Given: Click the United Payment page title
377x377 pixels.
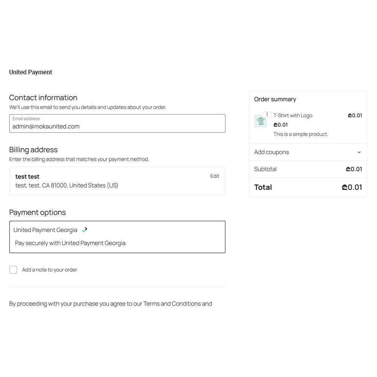Looking at the screenshot, I should [x=31, y=72].
